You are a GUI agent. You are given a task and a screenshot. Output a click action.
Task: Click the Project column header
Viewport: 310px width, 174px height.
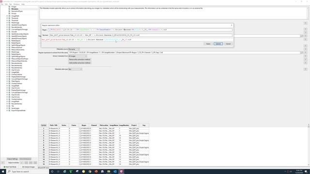(134, 125)
